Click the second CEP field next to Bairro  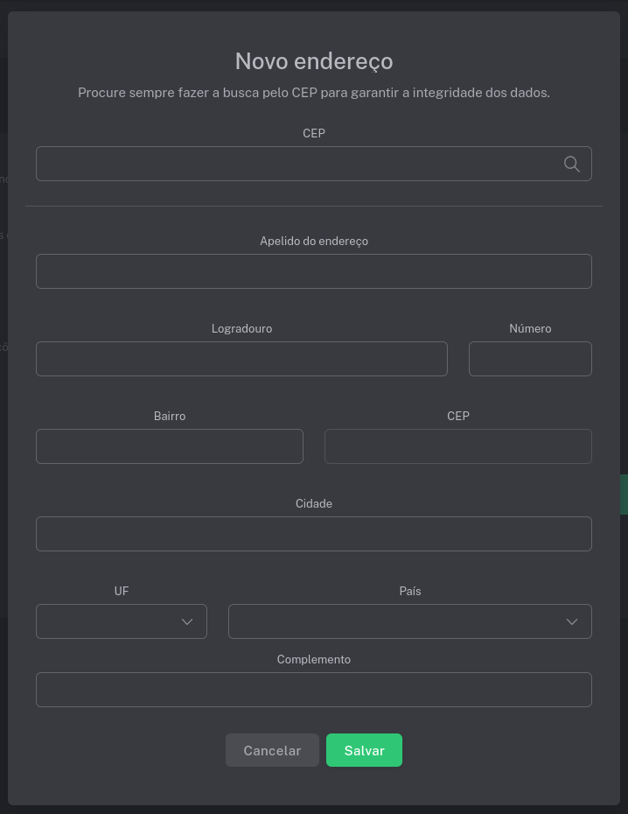click(x=457, y=446)
